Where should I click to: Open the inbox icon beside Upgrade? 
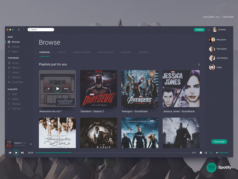(x=209, y=30)
